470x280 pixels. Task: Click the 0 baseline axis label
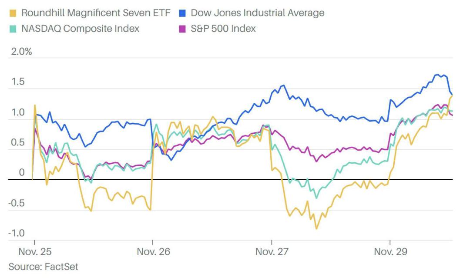(x=22, y=172)
